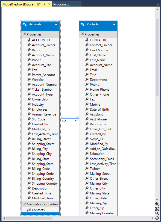Close the Model1.edmx diagram tab
Image resolution: width=161 pixels, height=222 pixels.
[x=49, y=4]
